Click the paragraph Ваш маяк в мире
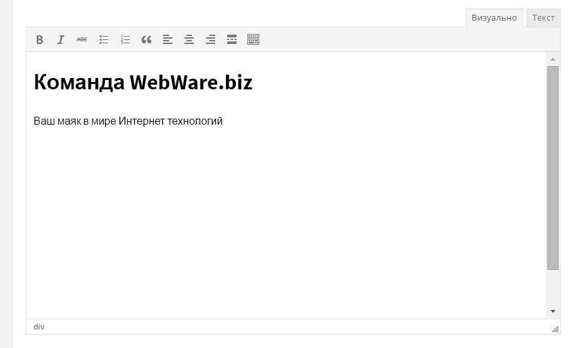 tap(128, 121)
